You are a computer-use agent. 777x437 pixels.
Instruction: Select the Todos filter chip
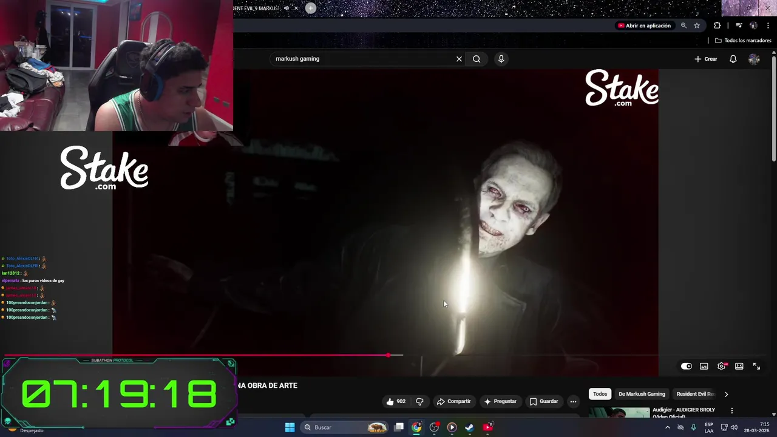600,394
